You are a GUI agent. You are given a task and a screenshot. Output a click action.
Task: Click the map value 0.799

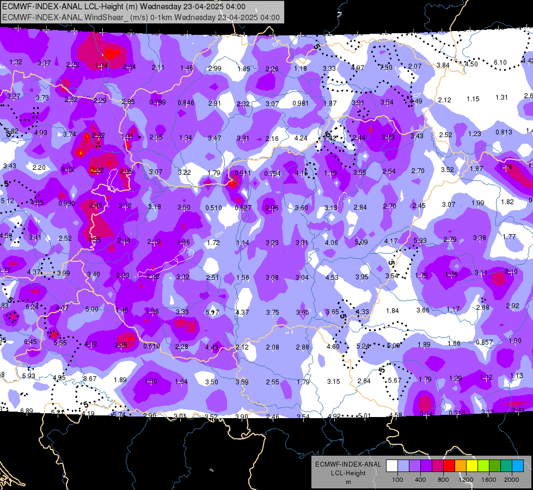click(157, 102)
